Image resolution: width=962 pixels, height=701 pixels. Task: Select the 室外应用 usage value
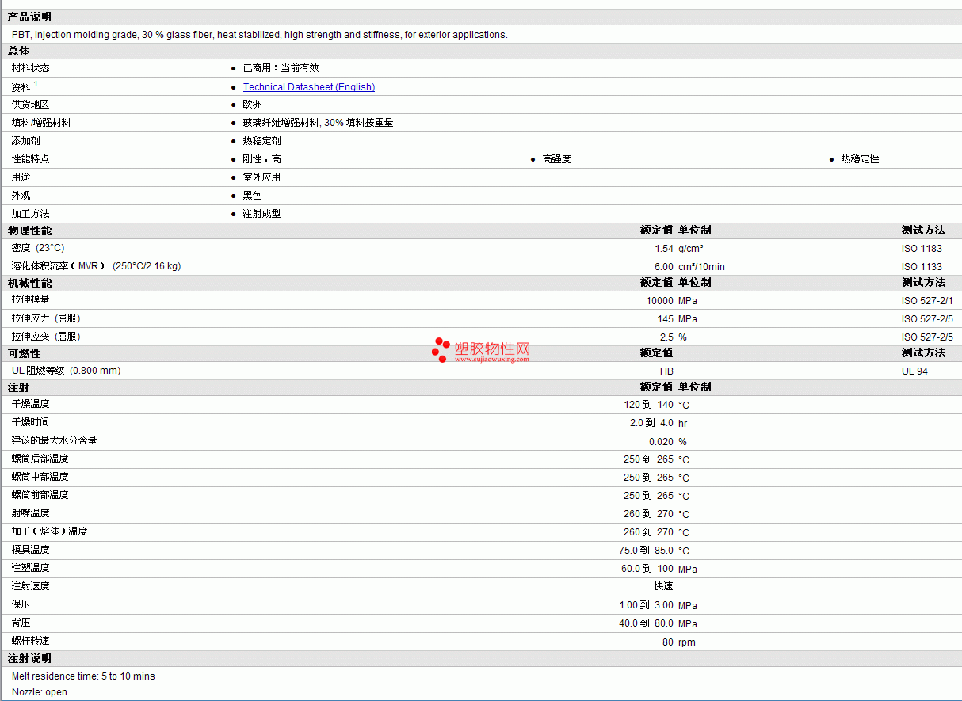(262, 178)
